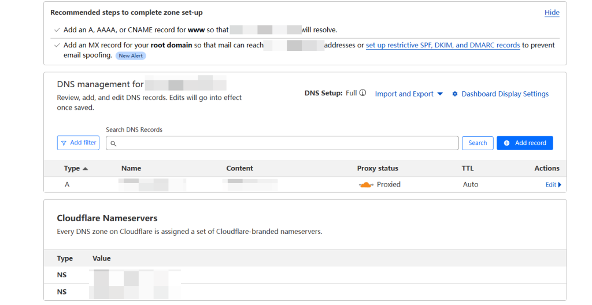Click the orange Cloudflare proxy cloud icon
Image resolution: width=592 pixels, height=305 pixels.
pyautogui.click(x=366, y=185)
